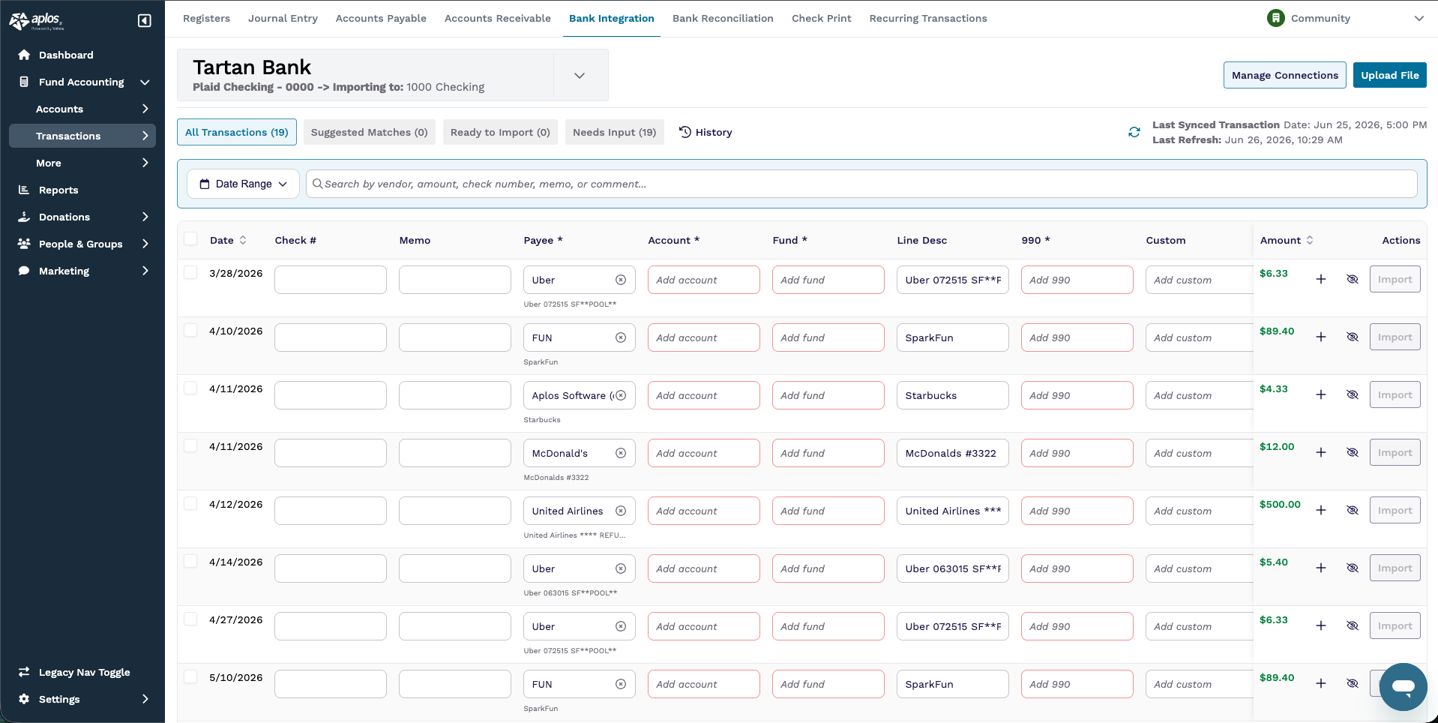The width and height of the screenshot is (1438, 723).
Task: Check the 3/28/2026 transaction row
Action: coord(190,272)
